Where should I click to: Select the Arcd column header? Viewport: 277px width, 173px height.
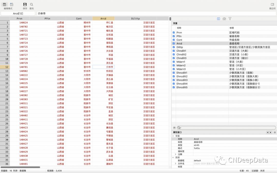[x=103, y=18]
